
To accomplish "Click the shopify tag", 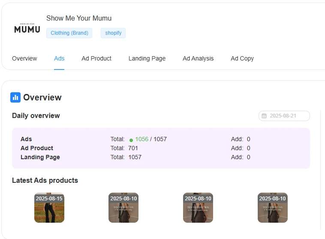I will coord(113,33).
